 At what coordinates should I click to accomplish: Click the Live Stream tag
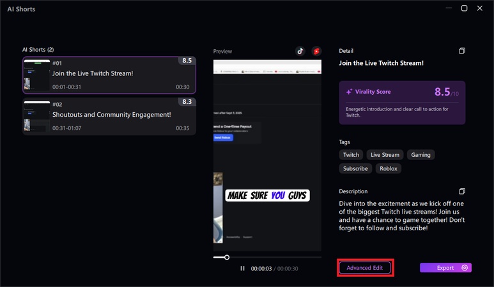point(385,154)
